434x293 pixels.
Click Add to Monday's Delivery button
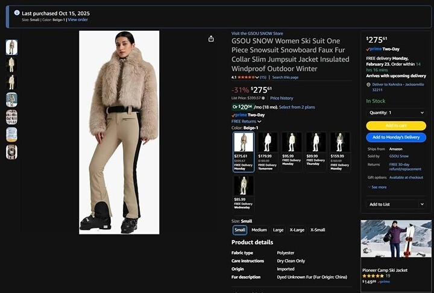coord(396,137)
